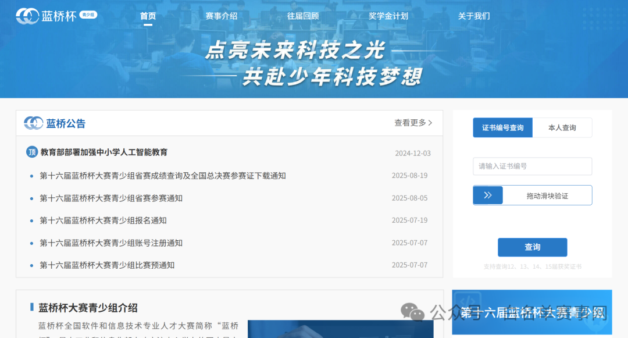This screenshot has height=338, width=628.
Task: Click the date 2025-08-19
Action: 410,176
